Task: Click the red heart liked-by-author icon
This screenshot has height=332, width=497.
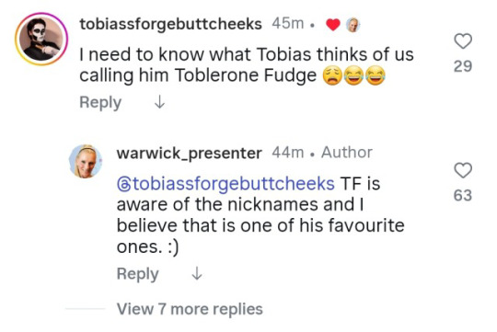Action: pyautogui.click(x=333, y=25)
